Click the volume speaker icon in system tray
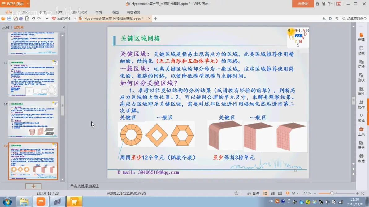Image resolution: width=369 pixels, height=207 pixels. 327,202
